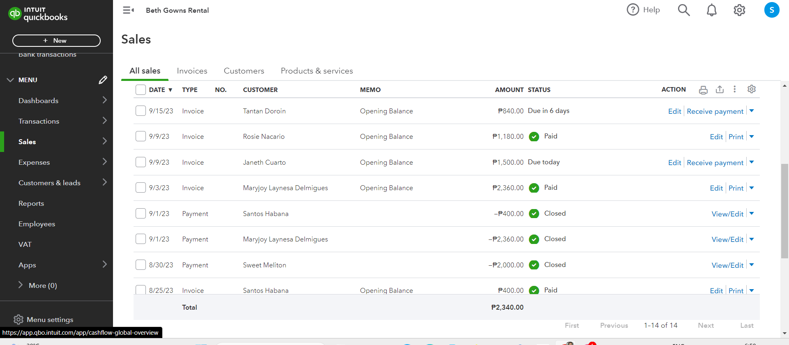789x345 pixels.
Task: Open the table's three-dot more options
Action: [735, 89]
